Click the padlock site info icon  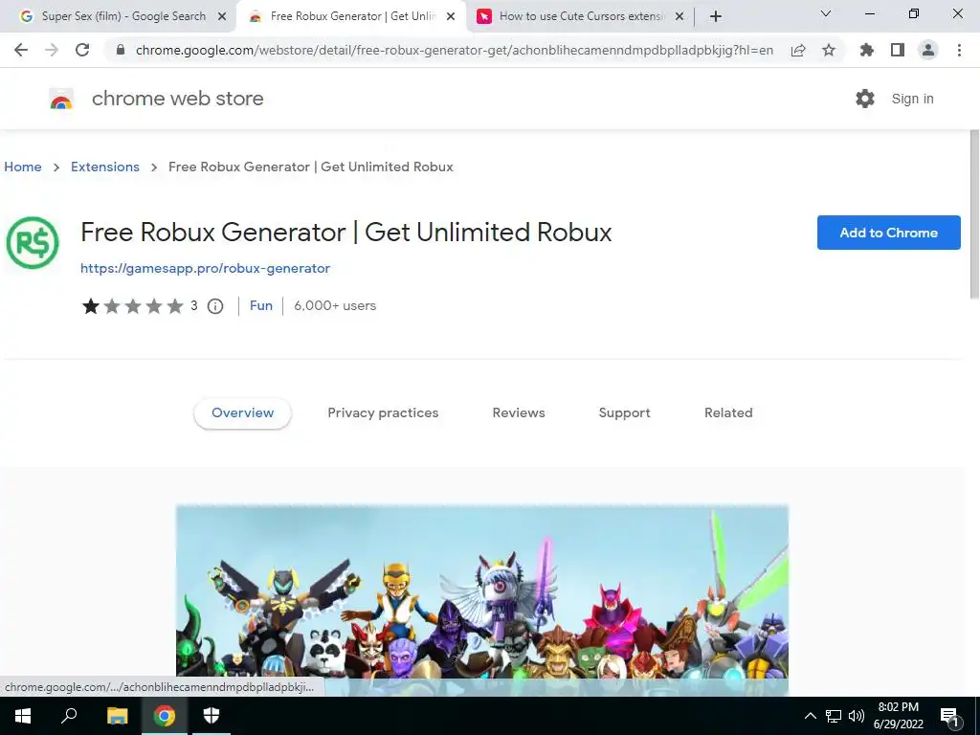(x=121, y=50)
